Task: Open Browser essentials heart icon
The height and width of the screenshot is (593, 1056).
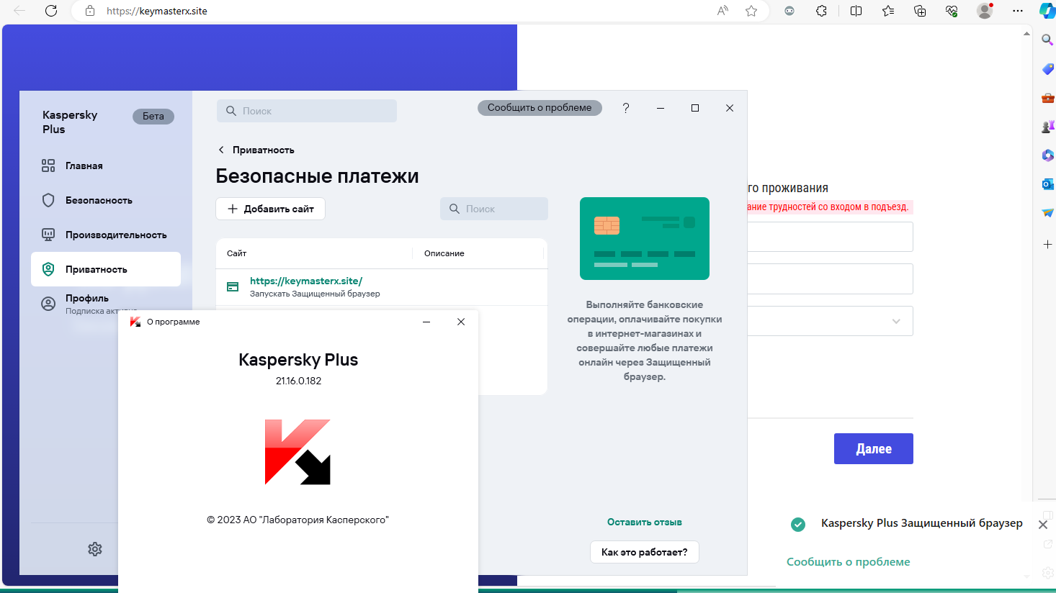Action: click(x=952, y=11)
